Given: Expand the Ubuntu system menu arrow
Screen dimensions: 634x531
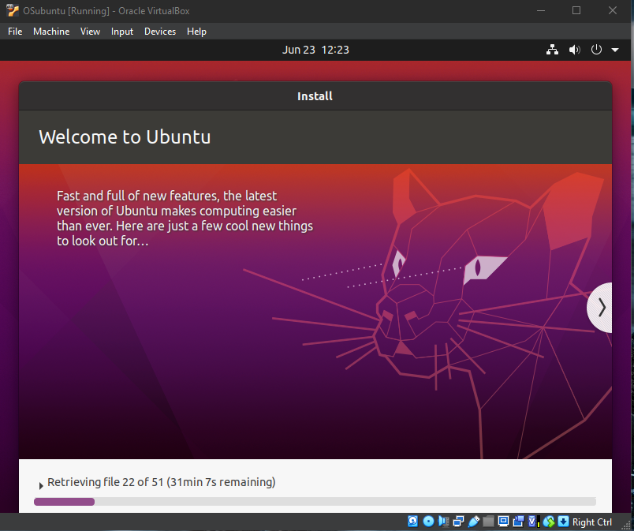Looking at the screenshot, I should 615,50.
